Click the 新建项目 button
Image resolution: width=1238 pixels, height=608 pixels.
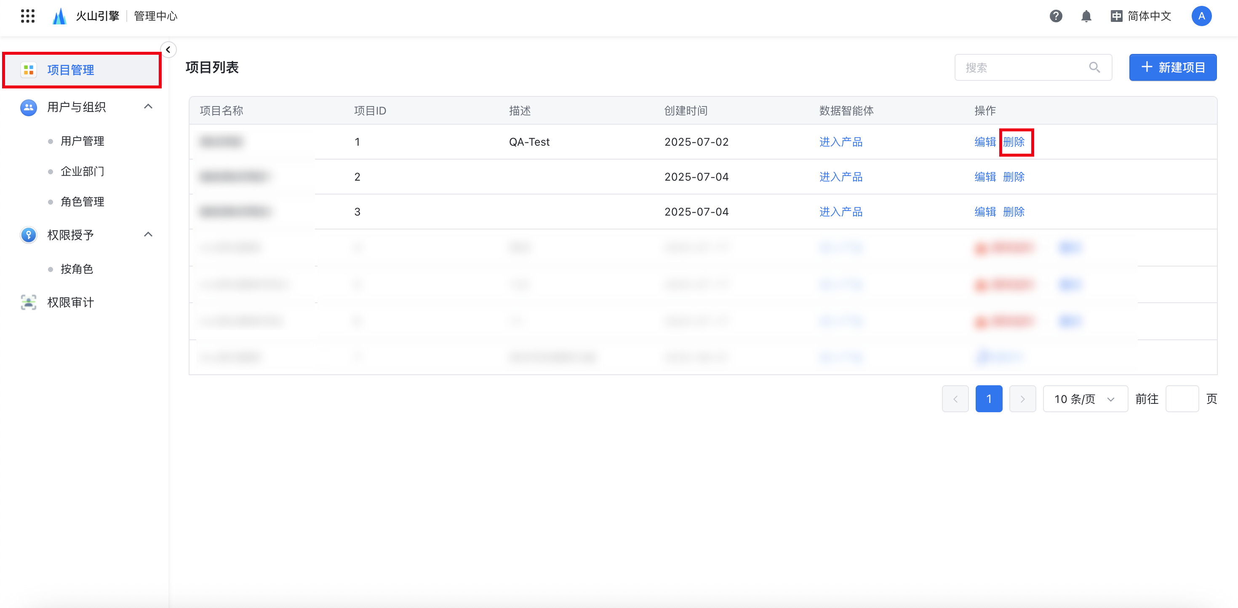coord(1173,67)
